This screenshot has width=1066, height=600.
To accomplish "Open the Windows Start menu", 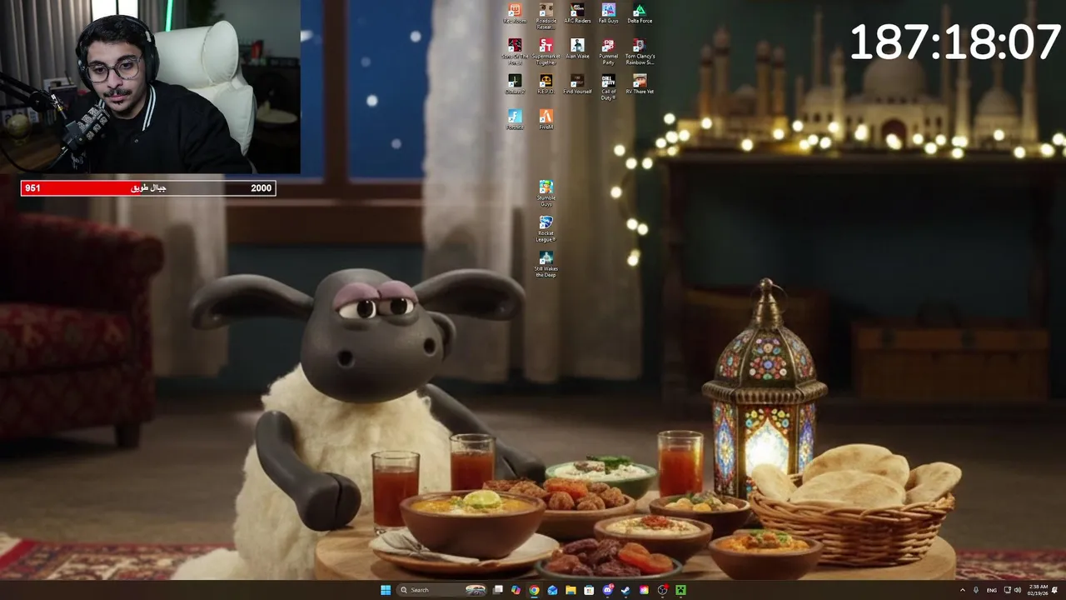I will 386,590.
